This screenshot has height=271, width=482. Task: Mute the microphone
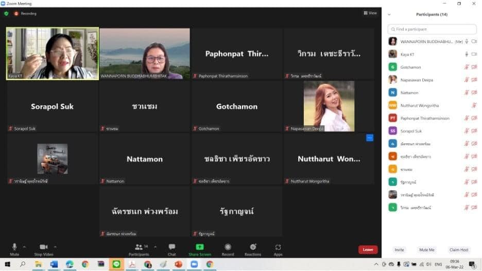click(x=14, y=247)
